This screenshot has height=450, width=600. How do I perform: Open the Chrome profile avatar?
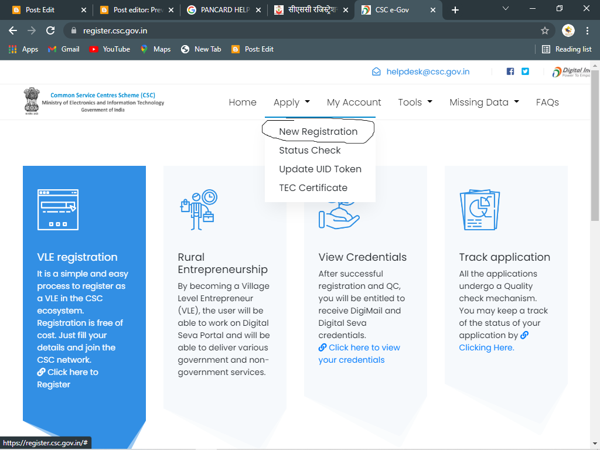568,30
